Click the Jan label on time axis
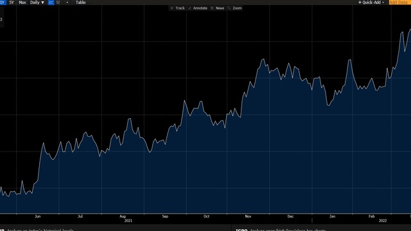 pyautogui.click(x=332, y=216)
